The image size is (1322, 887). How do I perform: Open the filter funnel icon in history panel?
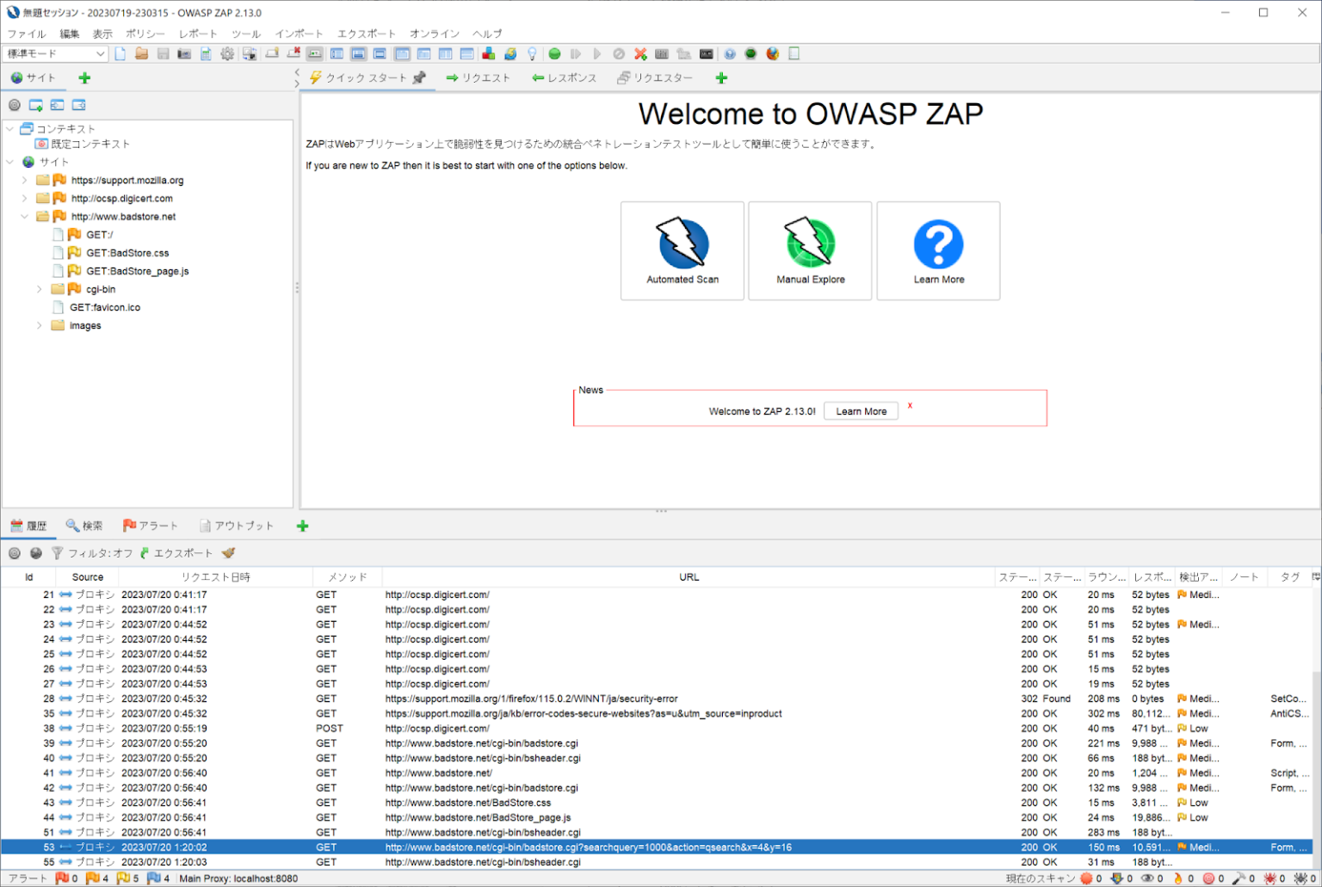(x=57, y=553)
